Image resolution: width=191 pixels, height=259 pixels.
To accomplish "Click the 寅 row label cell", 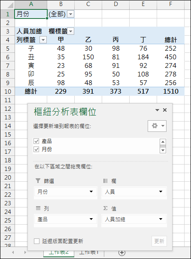I will [x=31, y=66].
